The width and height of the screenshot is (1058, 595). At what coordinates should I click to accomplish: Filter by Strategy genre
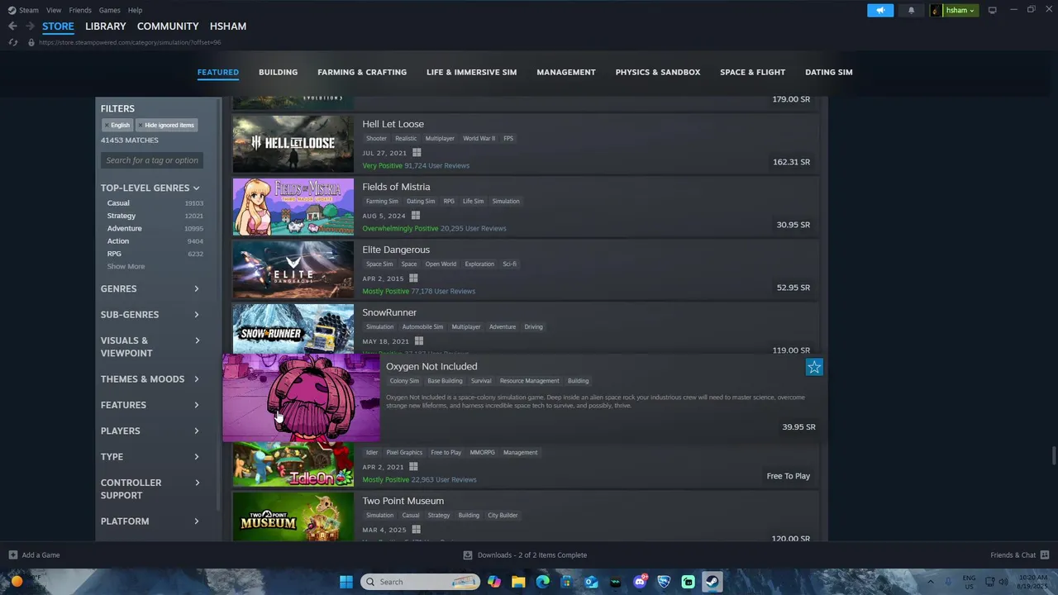[x=122, y=216]
